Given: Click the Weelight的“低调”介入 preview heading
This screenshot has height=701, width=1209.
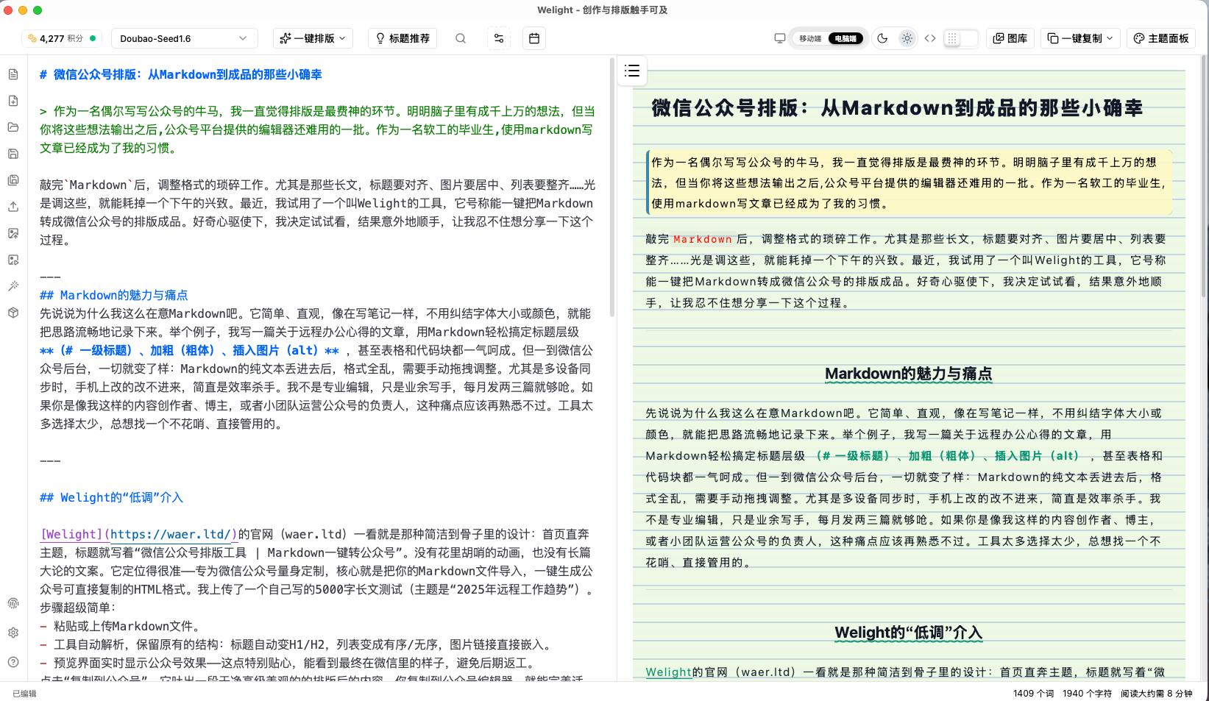Looking at the screenshot, I should click(x=908, y=633).
